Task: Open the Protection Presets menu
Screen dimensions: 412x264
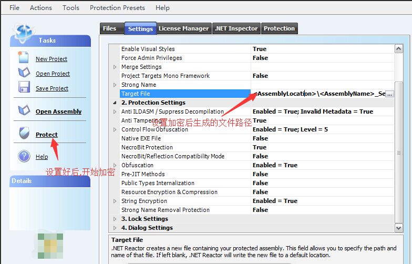Action: (x=117, y=7)
